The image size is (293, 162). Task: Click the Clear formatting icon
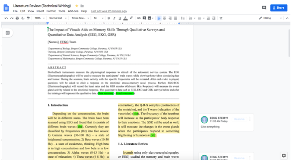click(221, 18)
